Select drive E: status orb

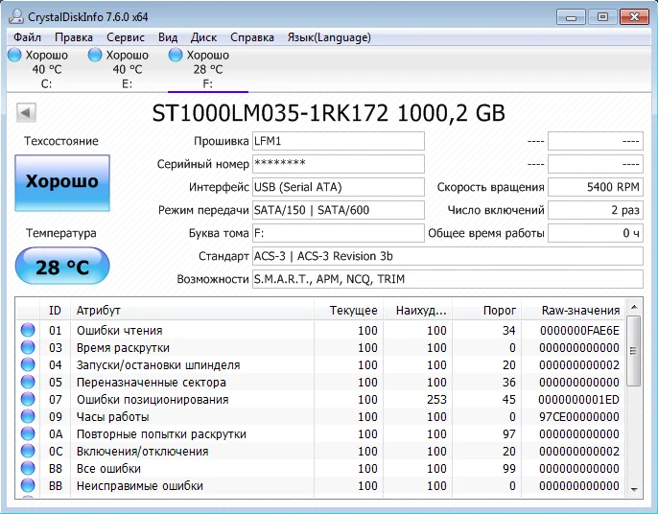pyautogui.click(x=95, y=56)
